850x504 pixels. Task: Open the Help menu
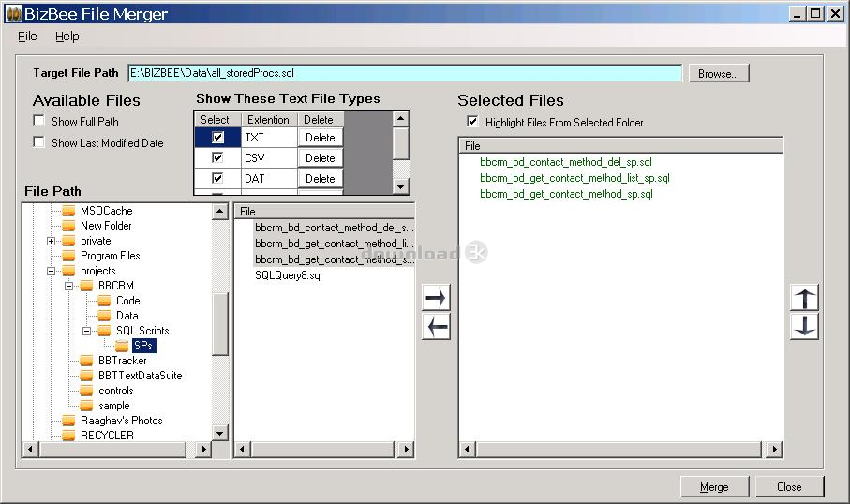coord(67,37)
